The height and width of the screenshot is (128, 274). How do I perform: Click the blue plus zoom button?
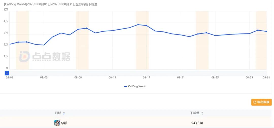(7, 73)
